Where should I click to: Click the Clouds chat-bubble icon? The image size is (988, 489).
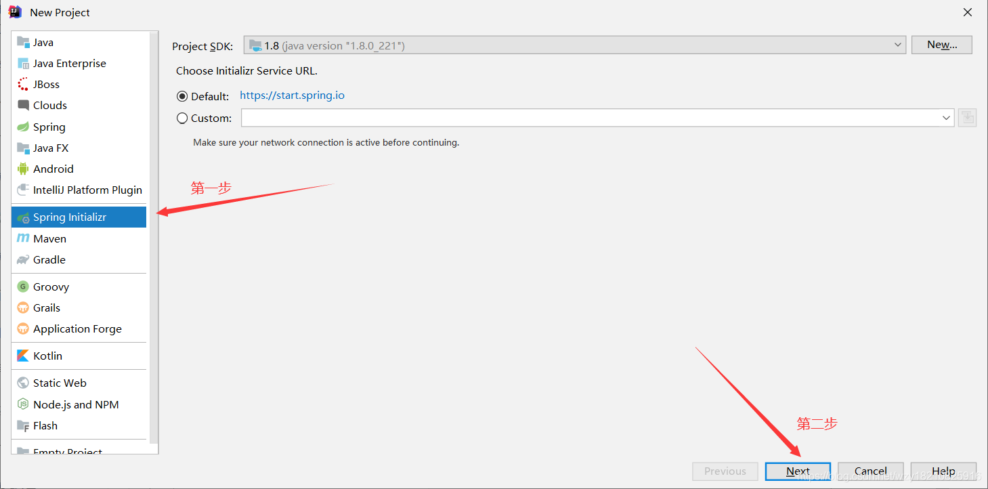coord(23,105)
